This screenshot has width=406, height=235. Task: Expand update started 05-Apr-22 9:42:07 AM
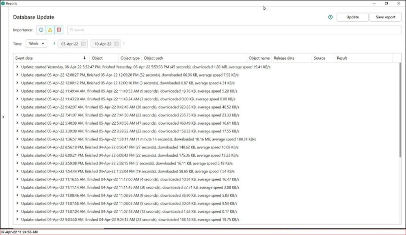click(17, 107)
